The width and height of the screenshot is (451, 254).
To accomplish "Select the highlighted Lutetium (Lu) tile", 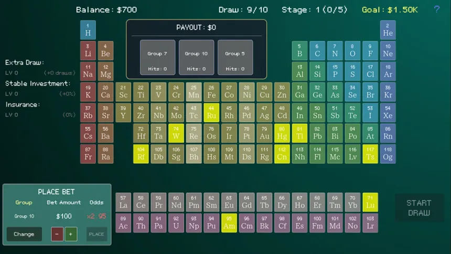I will point(370,202).
